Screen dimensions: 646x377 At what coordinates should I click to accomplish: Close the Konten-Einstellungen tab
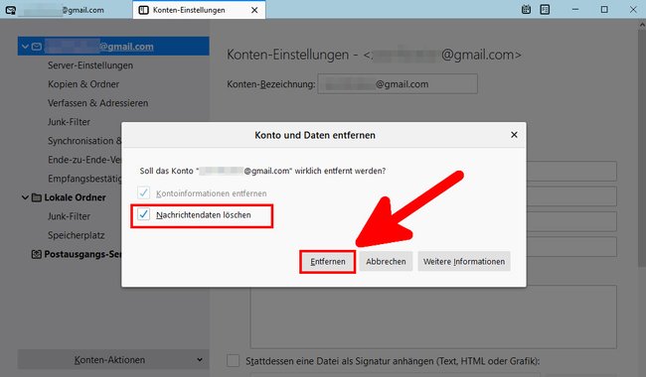254,10
